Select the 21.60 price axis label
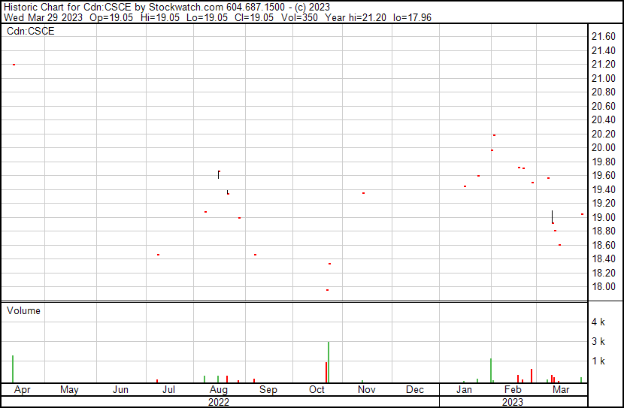 pos(604,37)
